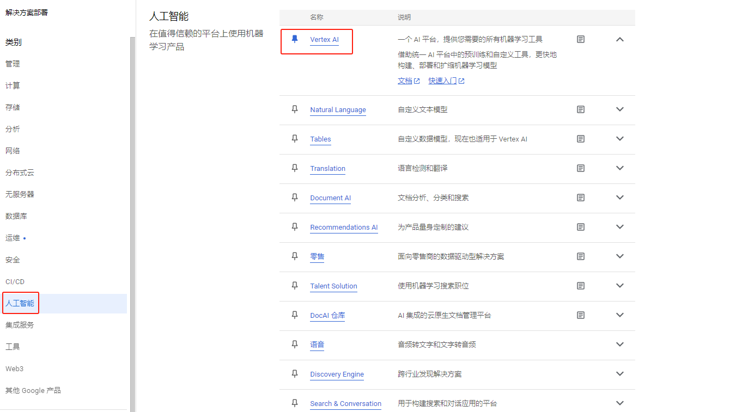Expand the Translation row
Viewport: 742px width, 412px height.
[619, 168]
